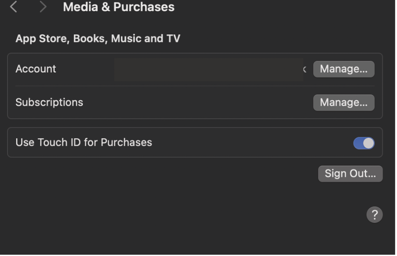Viewport: 397px width, 256px height.
Task: Click the Use Touch ID for Purchases label
Action: coord(84,143)
